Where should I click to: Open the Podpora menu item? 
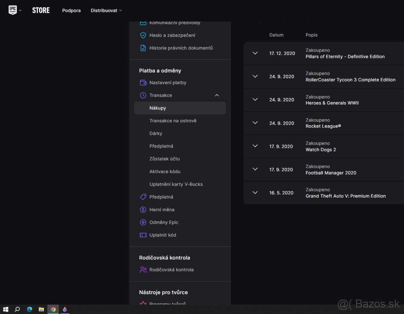coord(71,10)
